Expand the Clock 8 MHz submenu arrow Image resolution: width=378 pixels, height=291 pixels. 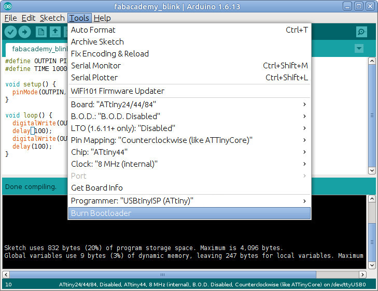click(304, 164)
